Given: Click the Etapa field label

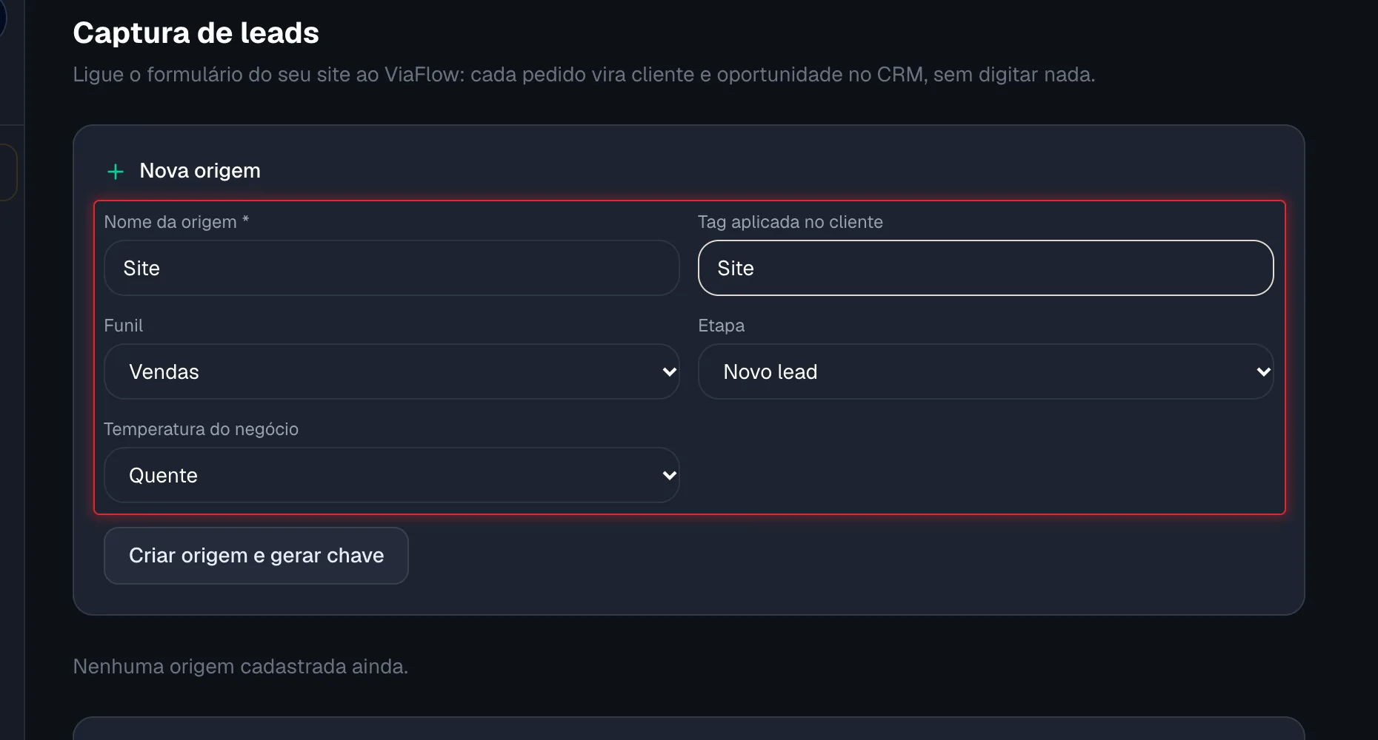Looking at the screenshot, I should 722,326.
